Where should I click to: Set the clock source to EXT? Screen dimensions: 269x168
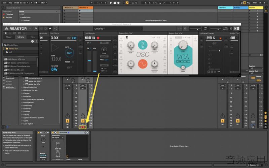(74, 38)
